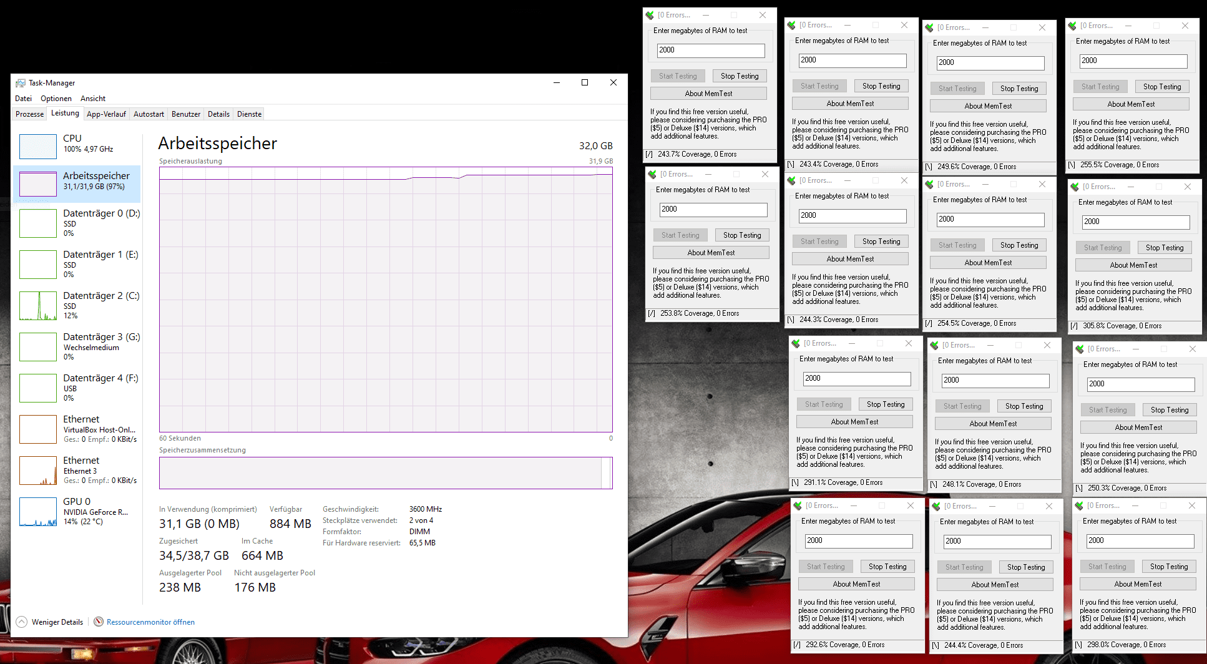Open the Ansicht menu
Image resolution: width=1207 pixels, height=664 pixels.
point(93,99)
